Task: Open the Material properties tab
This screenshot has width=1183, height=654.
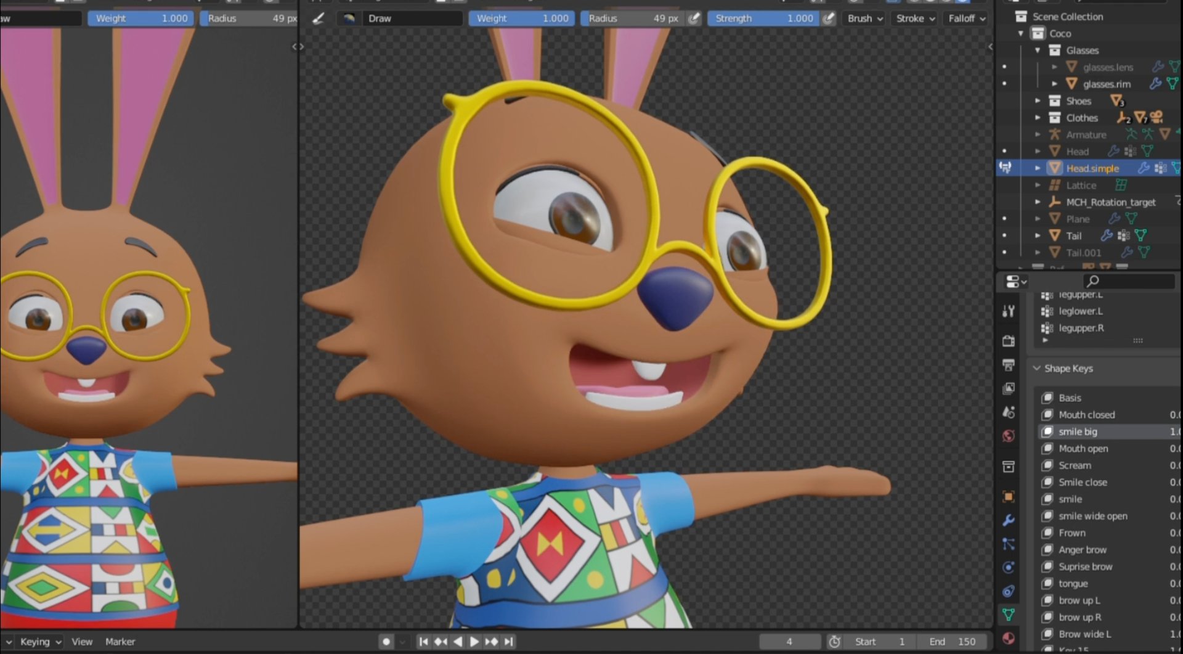Action: pyautogui.click(x=1009, y=638)
